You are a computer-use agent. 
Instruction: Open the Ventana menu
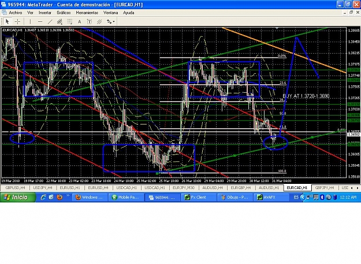pyautogui.click(x=110, y=13)
